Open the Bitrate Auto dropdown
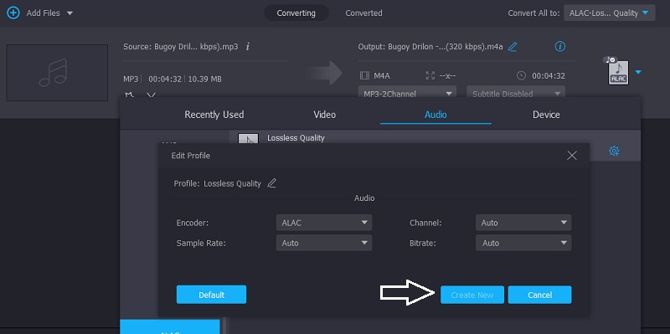Viewport: 670px width, 334px height. coord(523,243)
